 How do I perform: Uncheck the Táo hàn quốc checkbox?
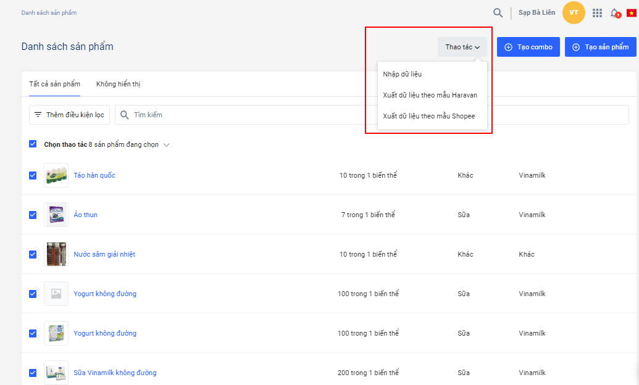(33, 175)
